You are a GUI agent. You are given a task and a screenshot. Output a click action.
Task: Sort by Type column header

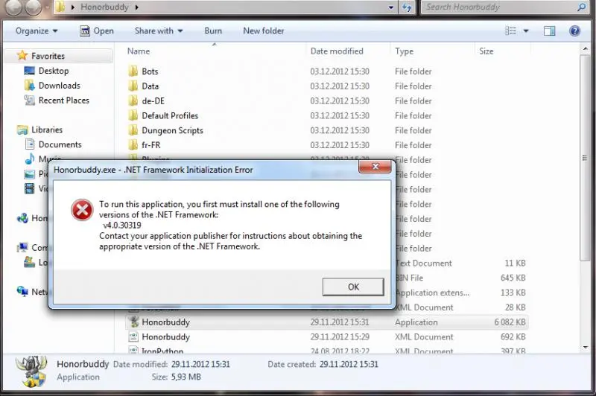[x=404, y=51]
